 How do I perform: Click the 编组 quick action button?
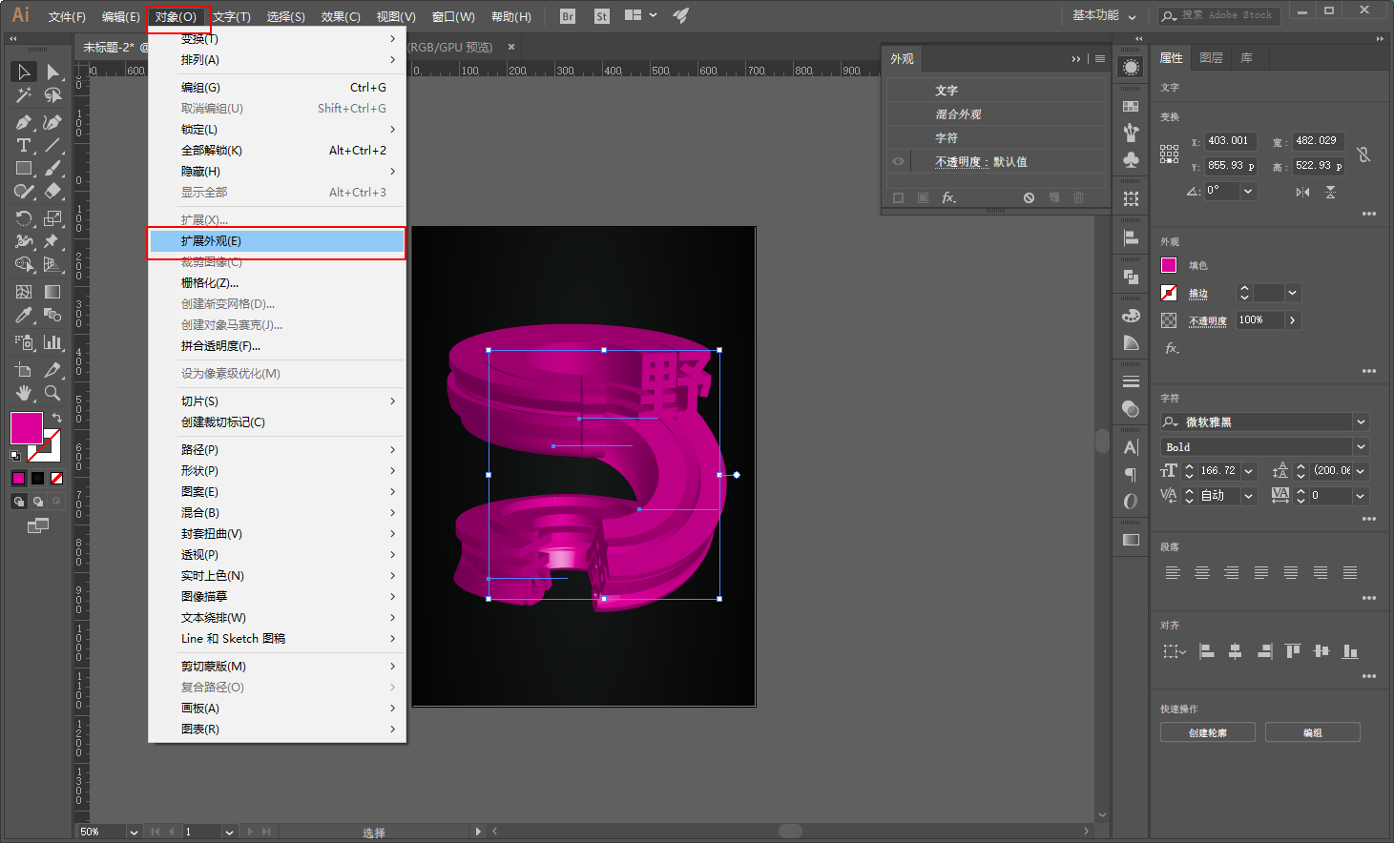tap(1313, 732)
